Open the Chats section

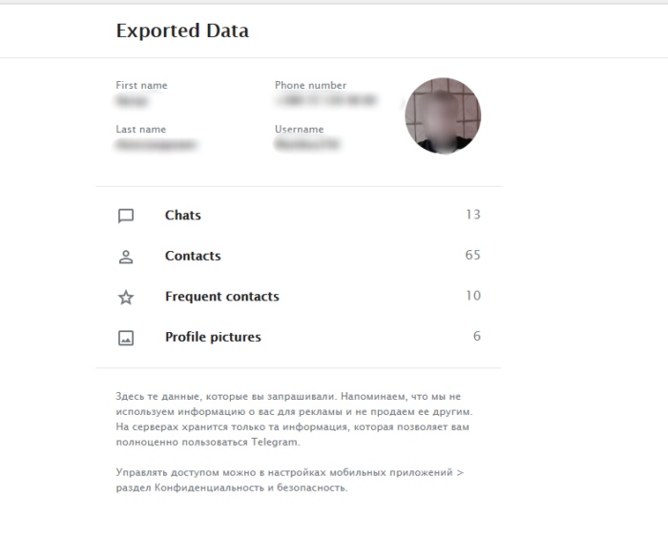(x=182, y=216)
